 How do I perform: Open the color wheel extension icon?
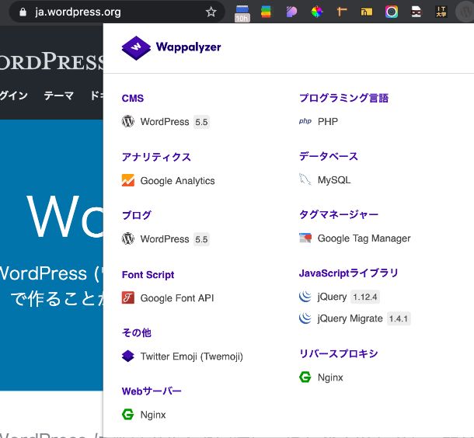(x=316, y=12)
